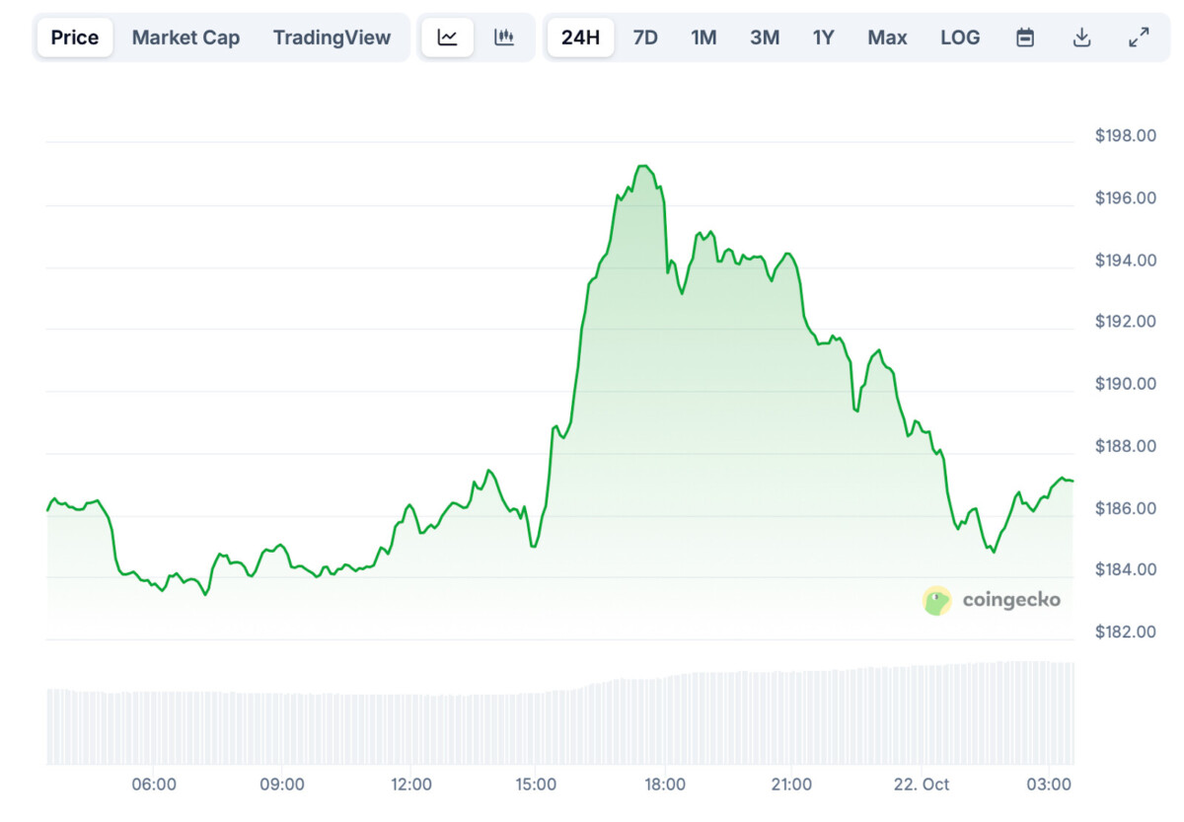This screenshot has width=1184, height=822.
Task: Click the price peak near 18:00
Action: click(642, 167)
